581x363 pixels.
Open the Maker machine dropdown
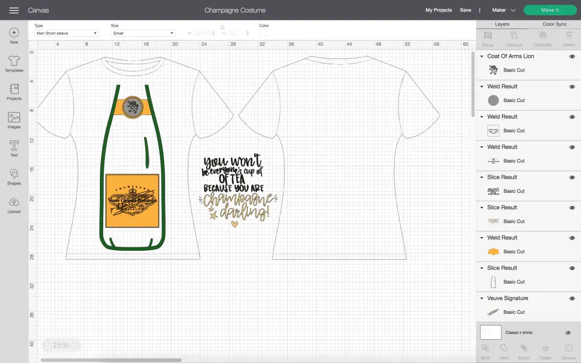click(x=504, y=10)
